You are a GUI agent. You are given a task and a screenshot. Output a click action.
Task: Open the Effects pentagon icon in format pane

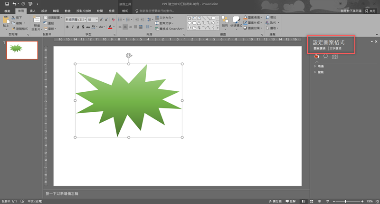click(x=326, y=57)
